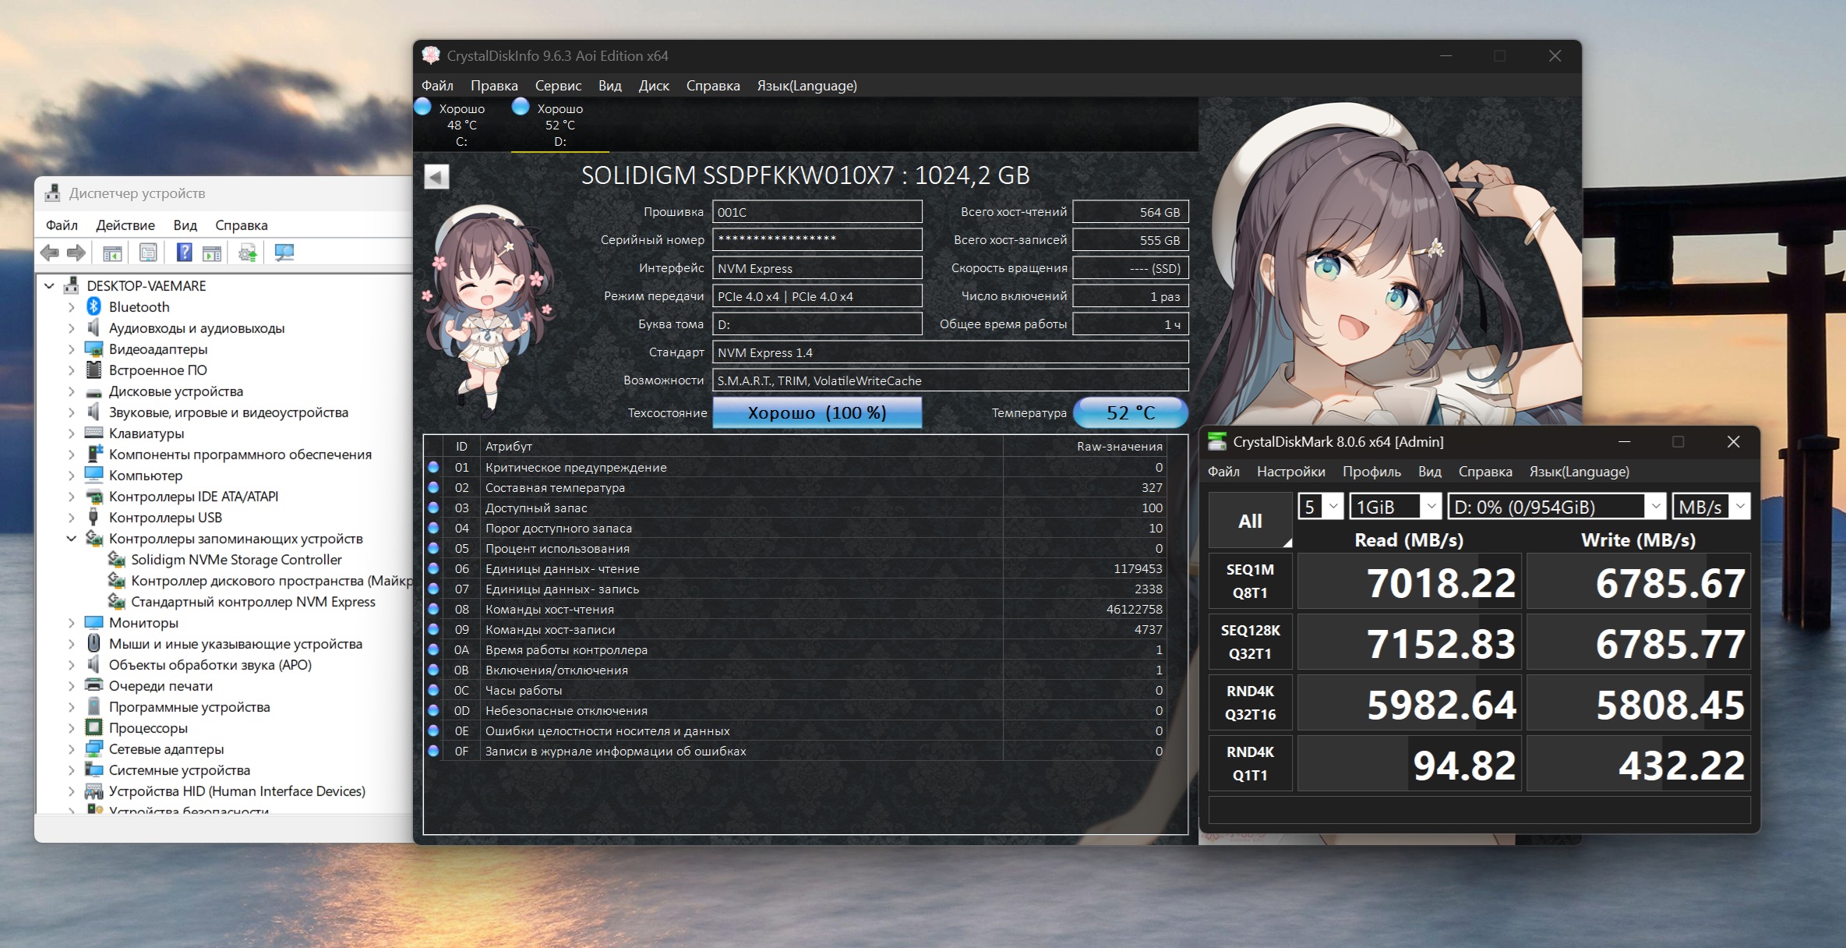The width and height of the screenshot is (1846, 948).
Task: Click the show/hide console tree icon
Action: point(112,253)
